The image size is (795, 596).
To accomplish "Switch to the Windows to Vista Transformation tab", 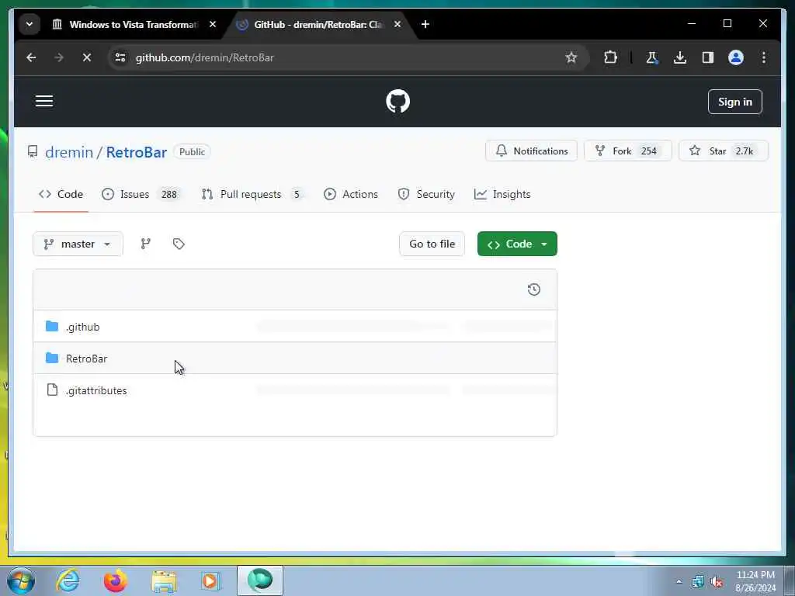I will pos(133,24).
